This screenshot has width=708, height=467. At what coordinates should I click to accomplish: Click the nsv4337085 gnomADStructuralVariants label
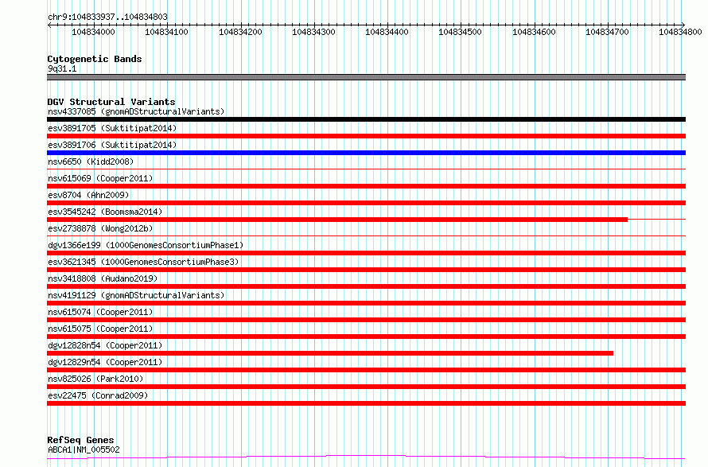tap(136, 111)
